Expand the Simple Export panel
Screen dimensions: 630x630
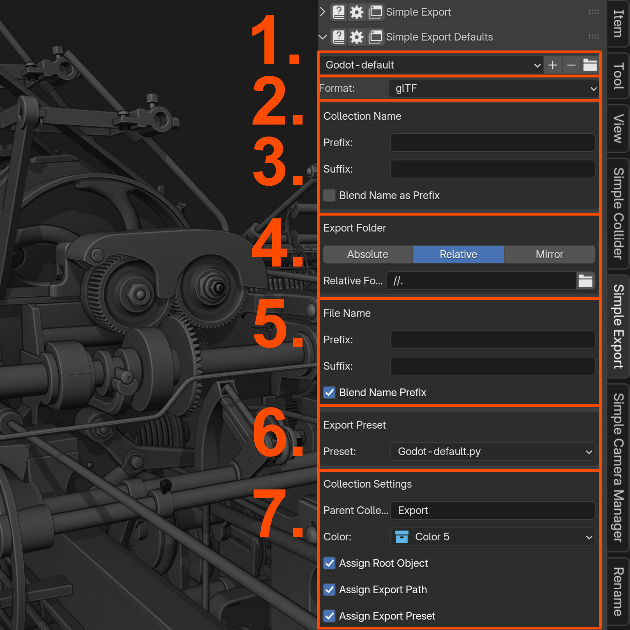(323, 12)
